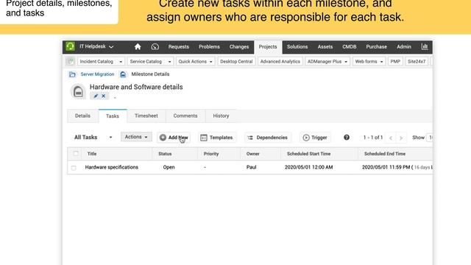Go to Solutions module
The width and height of the screenshot is (471, 265).
pyautogui.click(x=297, y=46)
